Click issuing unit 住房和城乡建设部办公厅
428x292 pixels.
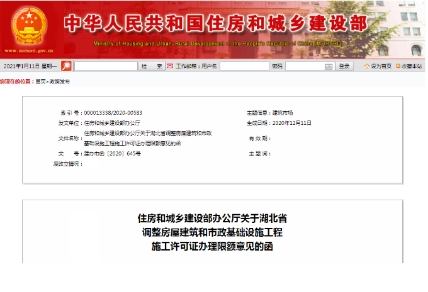tap(112, 123)
